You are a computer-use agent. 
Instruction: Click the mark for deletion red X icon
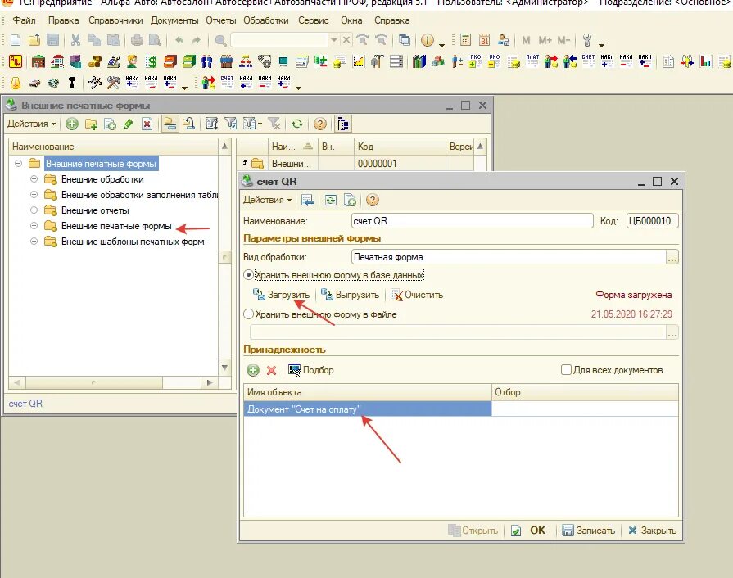147,124
